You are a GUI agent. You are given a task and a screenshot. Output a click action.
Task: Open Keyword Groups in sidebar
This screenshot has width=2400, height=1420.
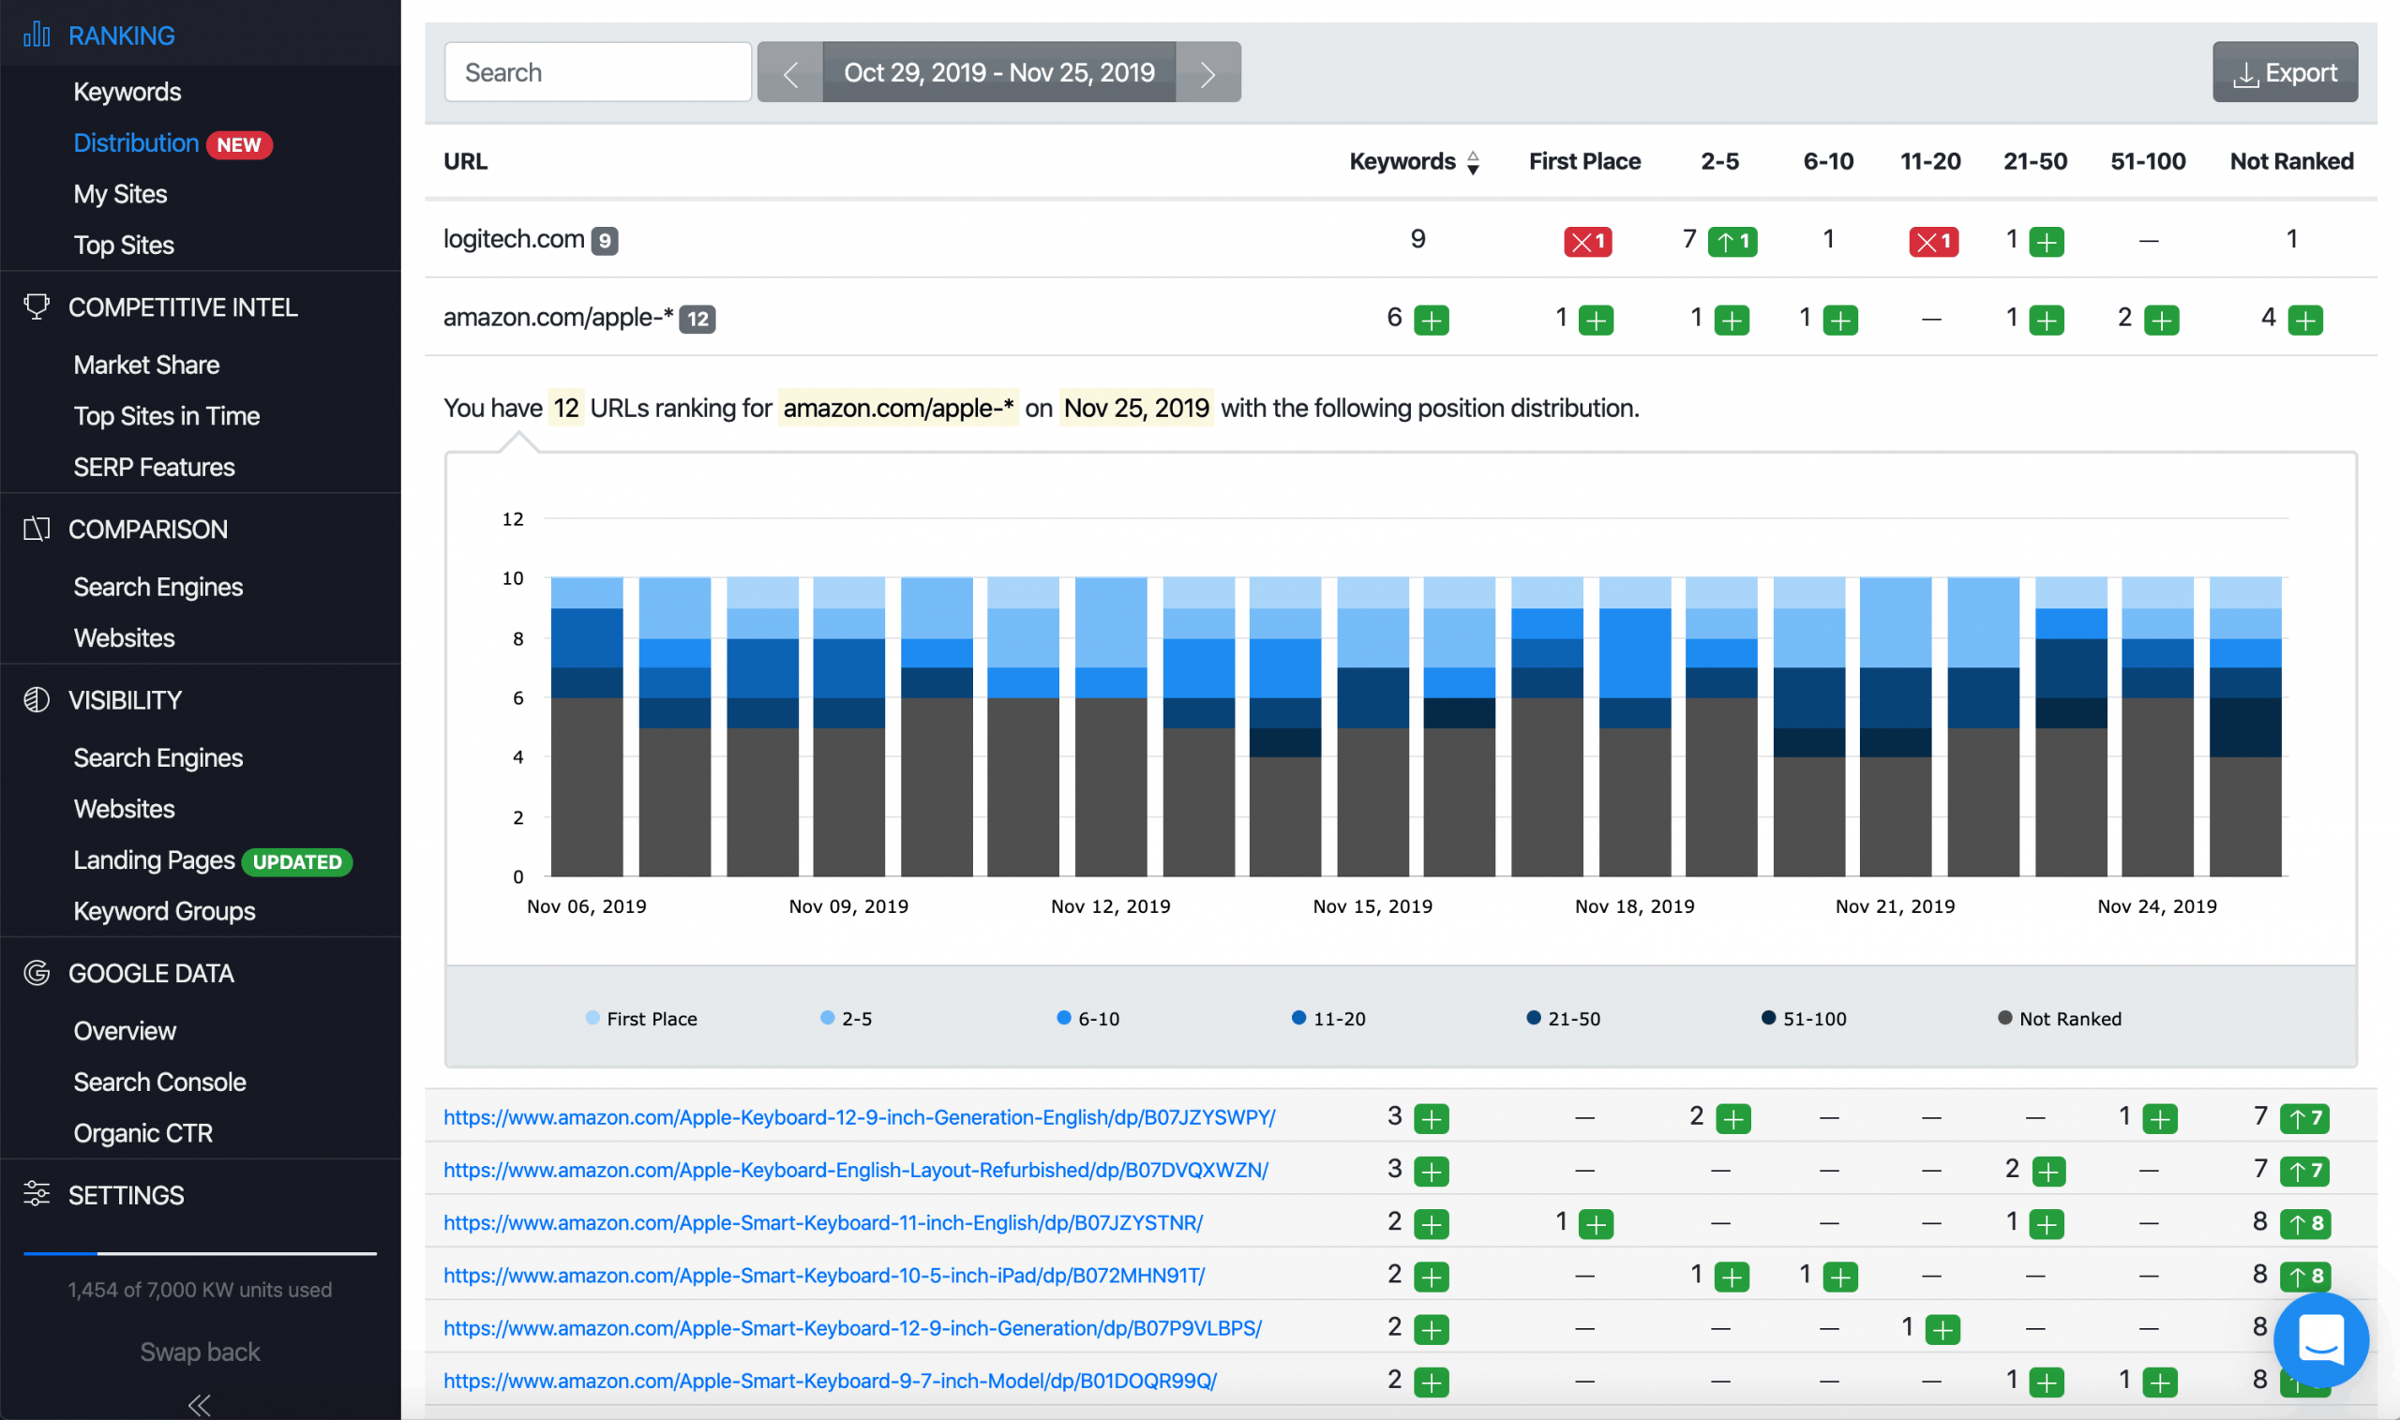pyautogui.click(x=165, y=912)
